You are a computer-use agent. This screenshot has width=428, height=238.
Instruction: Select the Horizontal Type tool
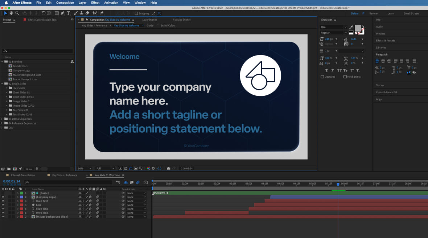point(68,13)
